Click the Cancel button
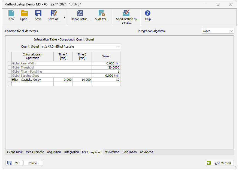The image size is (239, 171). (33, 163)
